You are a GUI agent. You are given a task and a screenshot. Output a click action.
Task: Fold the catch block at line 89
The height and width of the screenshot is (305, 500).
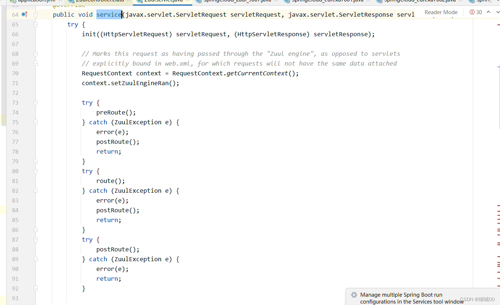pyautogui.click(x=35, y=259)
